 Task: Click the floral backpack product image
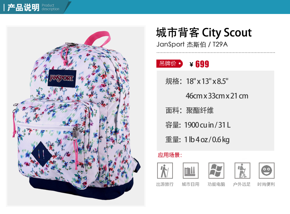point(76,116)
